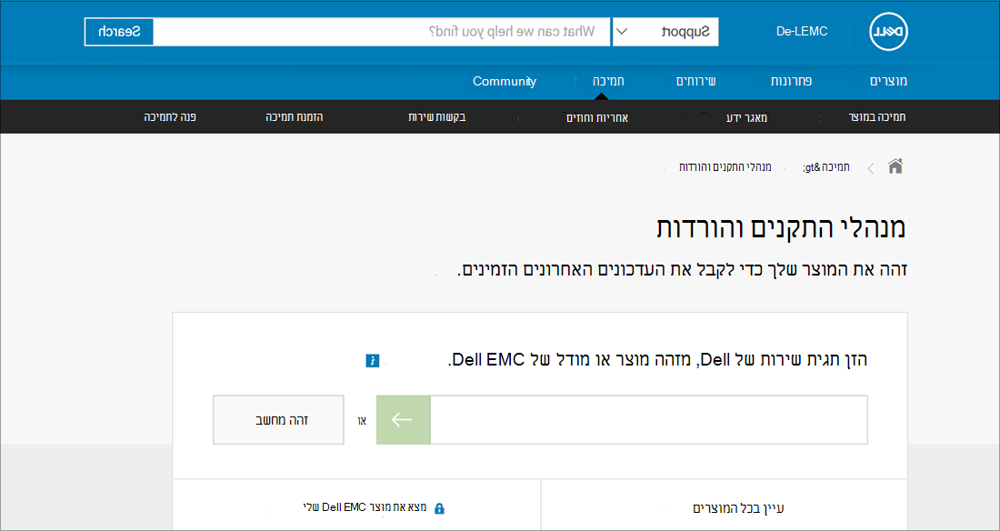Click the breadcrumb chevron separator
Viewport: 1000px width, 531px height.
pos(871,168)
